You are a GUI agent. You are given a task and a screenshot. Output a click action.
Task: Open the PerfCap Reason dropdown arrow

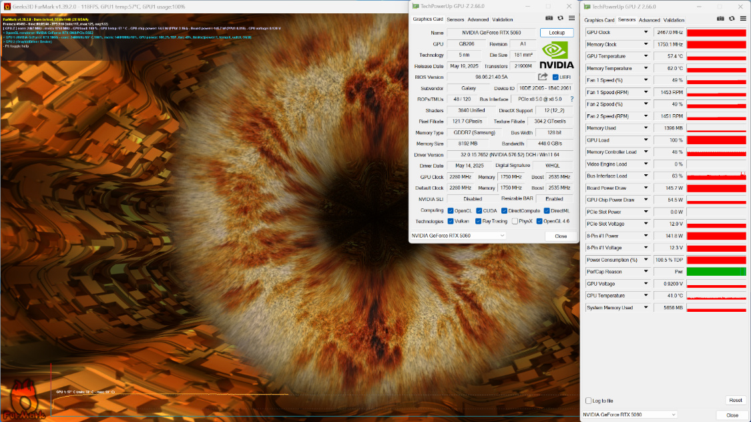645,272
